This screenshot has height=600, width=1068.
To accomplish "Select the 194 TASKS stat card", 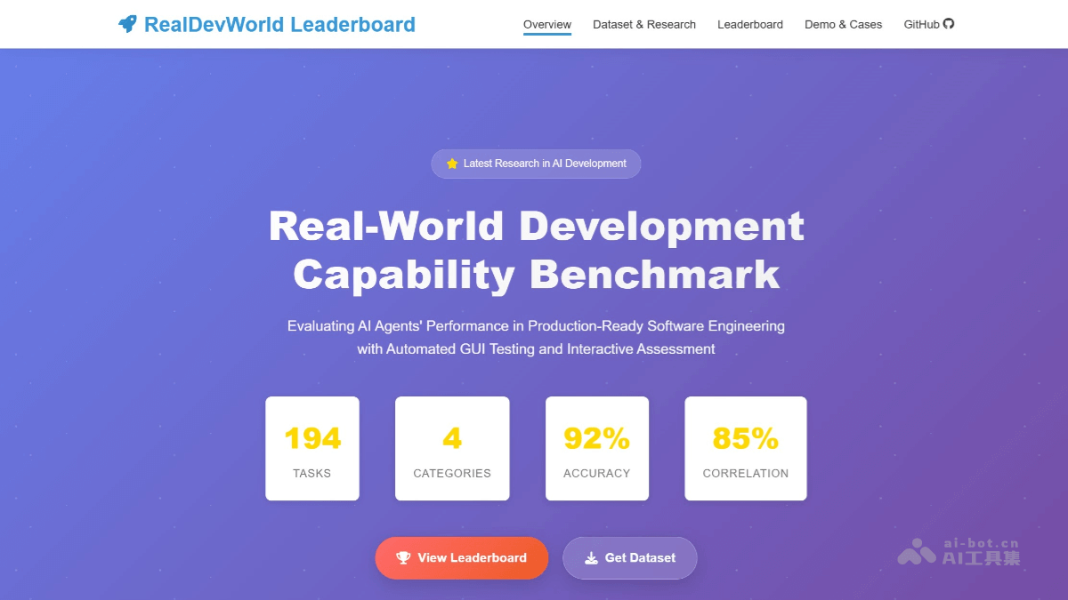I will (x=312, y=448).
